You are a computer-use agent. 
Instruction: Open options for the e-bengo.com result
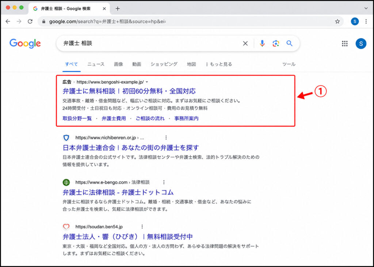(x=164, y=182)
